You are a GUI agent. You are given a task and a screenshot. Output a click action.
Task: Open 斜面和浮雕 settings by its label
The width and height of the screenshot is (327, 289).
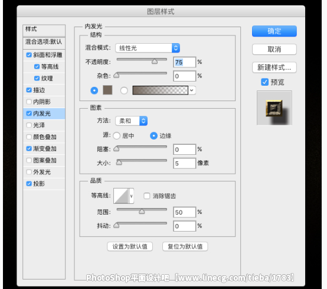coord(48,55)
